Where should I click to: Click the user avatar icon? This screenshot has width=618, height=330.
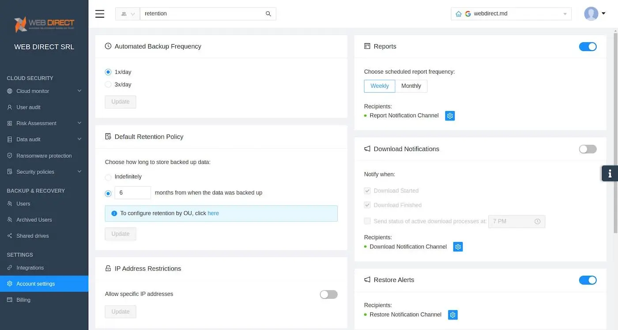[x=591, y=14]
